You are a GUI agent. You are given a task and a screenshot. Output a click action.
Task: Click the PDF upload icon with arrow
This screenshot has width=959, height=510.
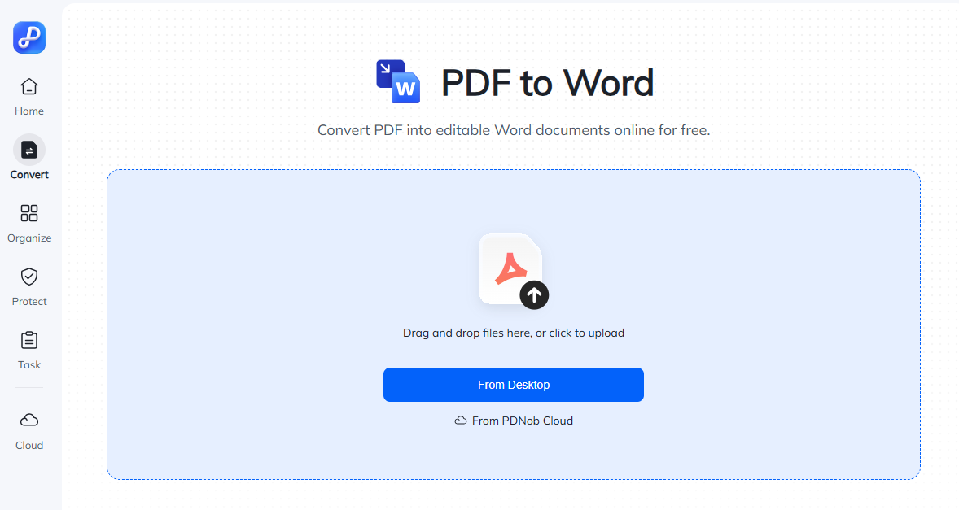(510, 269)
